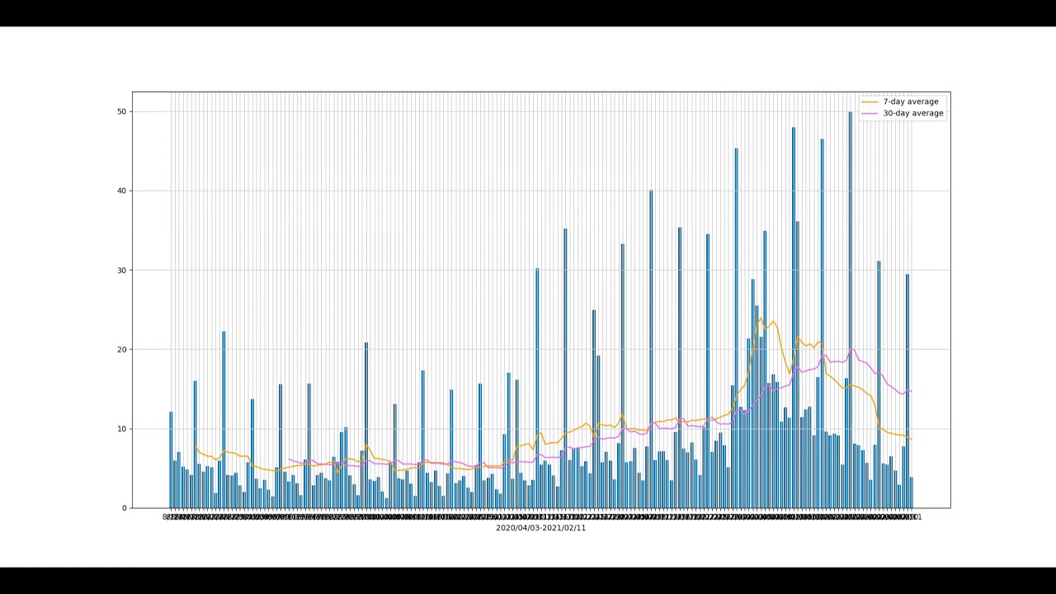This screenshot has width=1056, height=594.
Task: Click the y-axis tick label 20
Action: click(122, 350)
